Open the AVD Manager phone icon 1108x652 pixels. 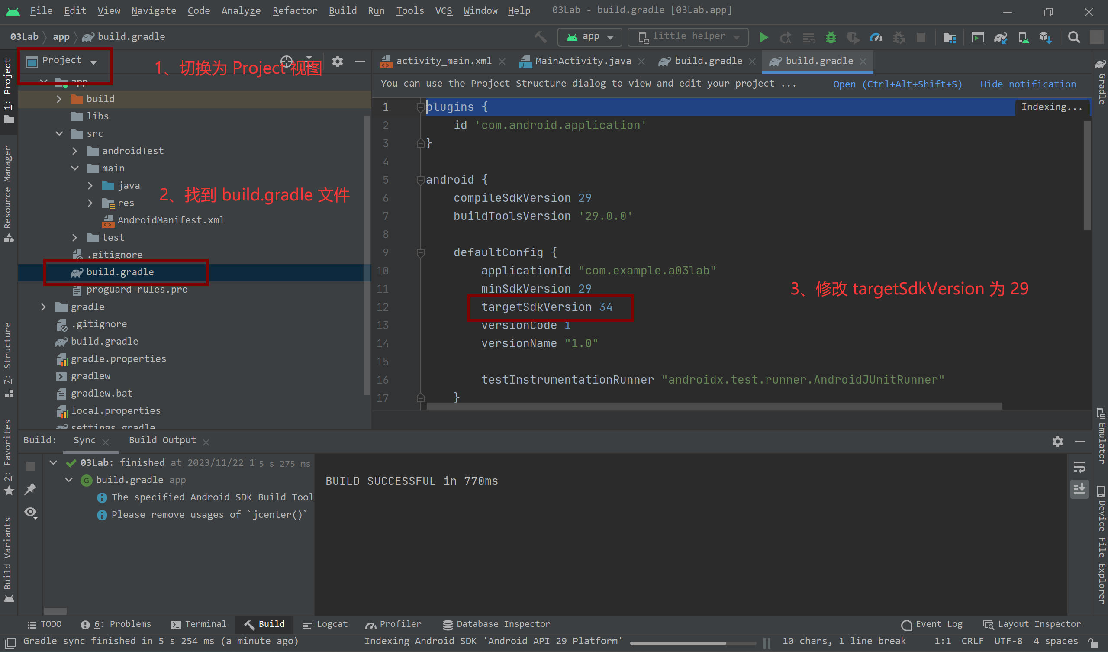click(1023, 37)
